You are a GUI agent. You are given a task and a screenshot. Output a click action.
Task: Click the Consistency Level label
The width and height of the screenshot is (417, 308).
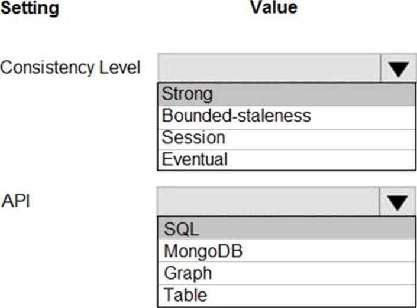pos(70,68)
